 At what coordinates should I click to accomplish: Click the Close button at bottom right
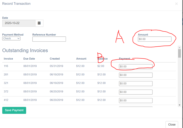(x=172, y=124)
